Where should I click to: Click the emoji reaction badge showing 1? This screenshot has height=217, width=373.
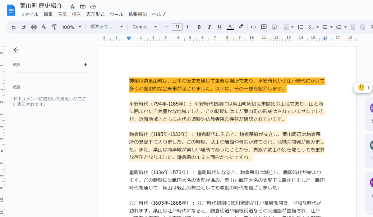(x=364, y=88)
